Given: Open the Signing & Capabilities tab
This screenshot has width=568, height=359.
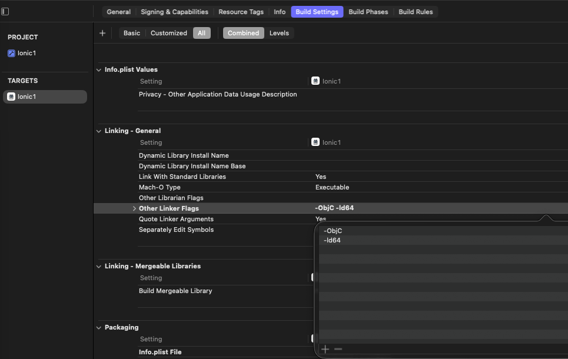Looking at the screenshot, I should pyautogui.click(x=174, y=12).
